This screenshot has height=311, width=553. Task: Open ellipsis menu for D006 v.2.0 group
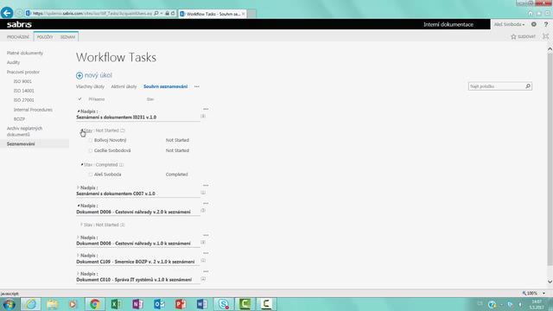206,204
